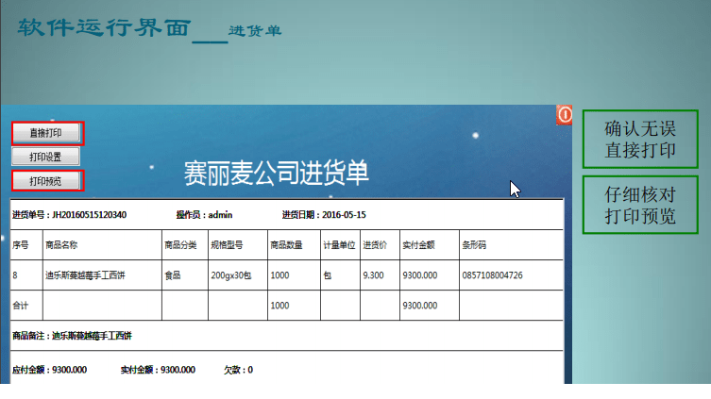Click the 打印预览 button
The image size is (711, 399).
click(46, 181)
